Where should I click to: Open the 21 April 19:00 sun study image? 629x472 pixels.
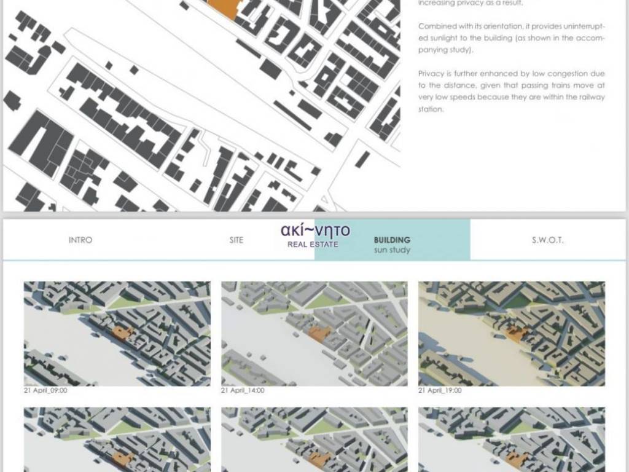(x=512, y=333)
